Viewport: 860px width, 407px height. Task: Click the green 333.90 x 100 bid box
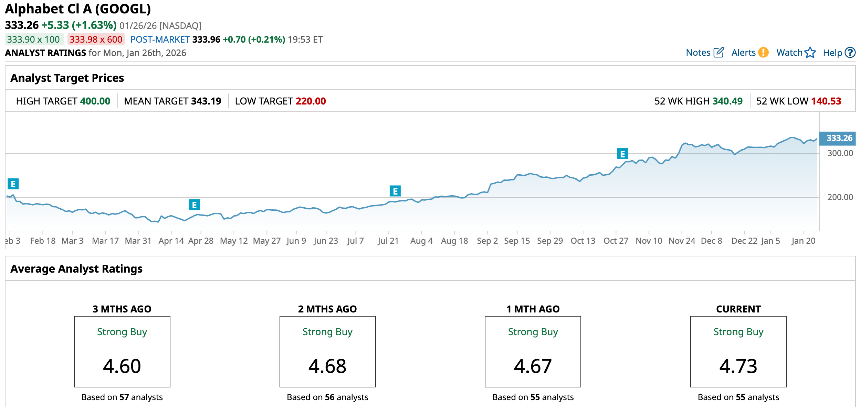click(34, 40)
